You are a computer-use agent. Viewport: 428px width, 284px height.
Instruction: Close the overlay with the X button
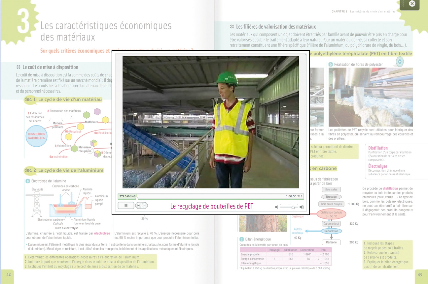[x=412, y=4]
